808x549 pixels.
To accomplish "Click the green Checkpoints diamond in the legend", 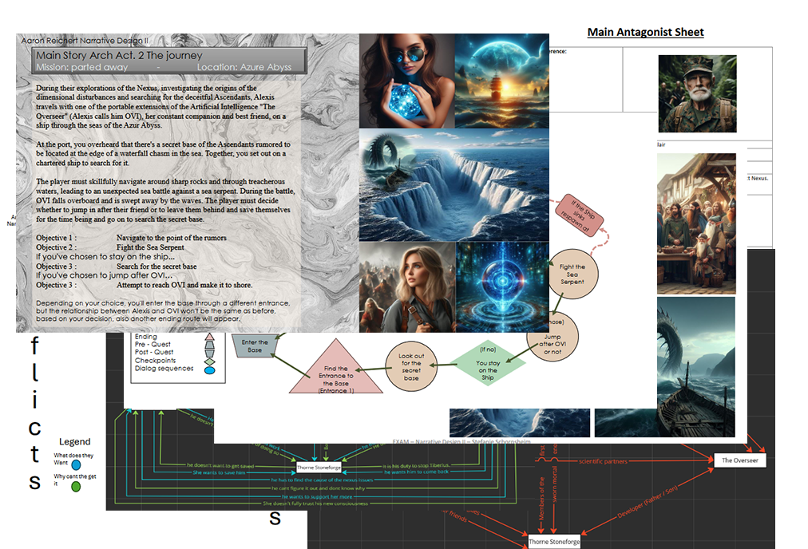I will pyautogui.click(x=210, y=361).
